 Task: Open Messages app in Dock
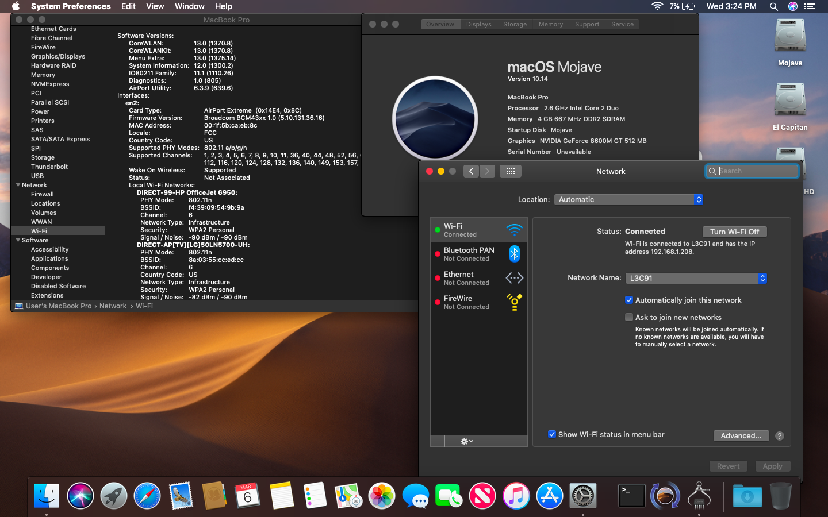click(x=415, y=496)
